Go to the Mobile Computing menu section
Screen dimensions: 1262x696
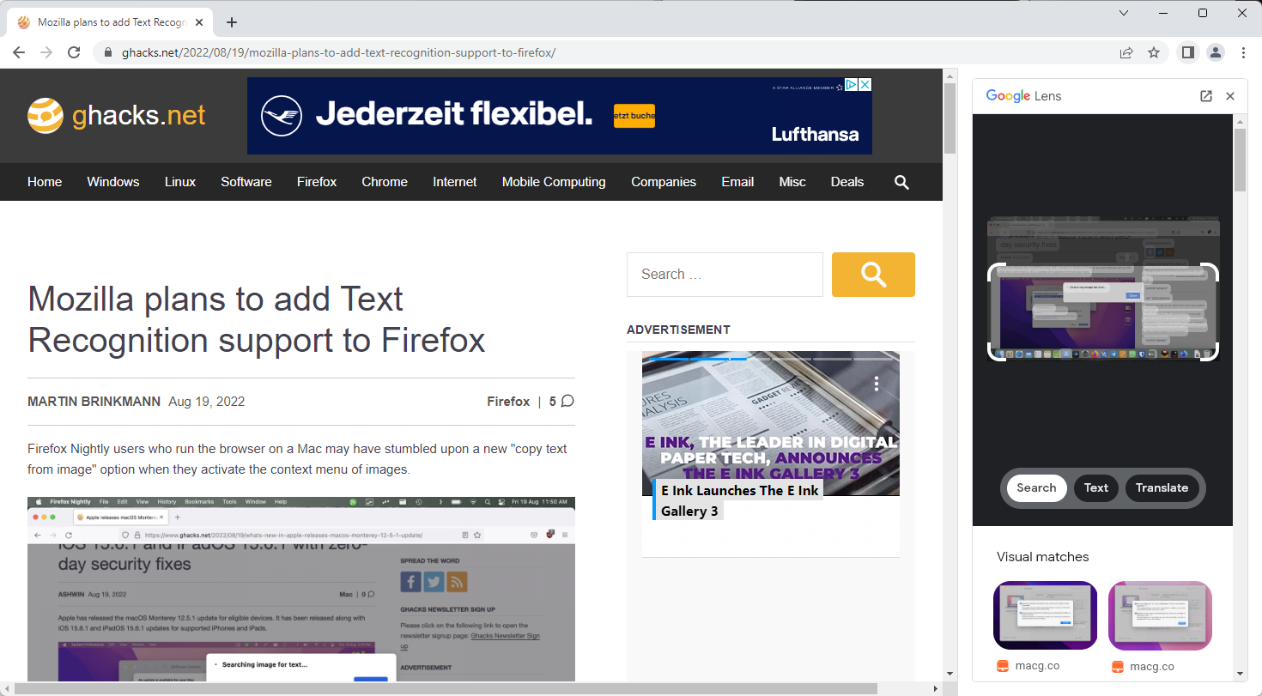(554, 182)
